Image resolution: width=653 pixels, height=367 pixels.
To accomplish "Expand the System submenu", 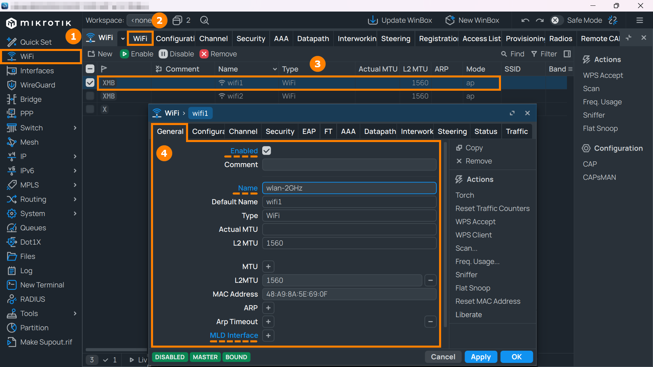I will (75, 213).
